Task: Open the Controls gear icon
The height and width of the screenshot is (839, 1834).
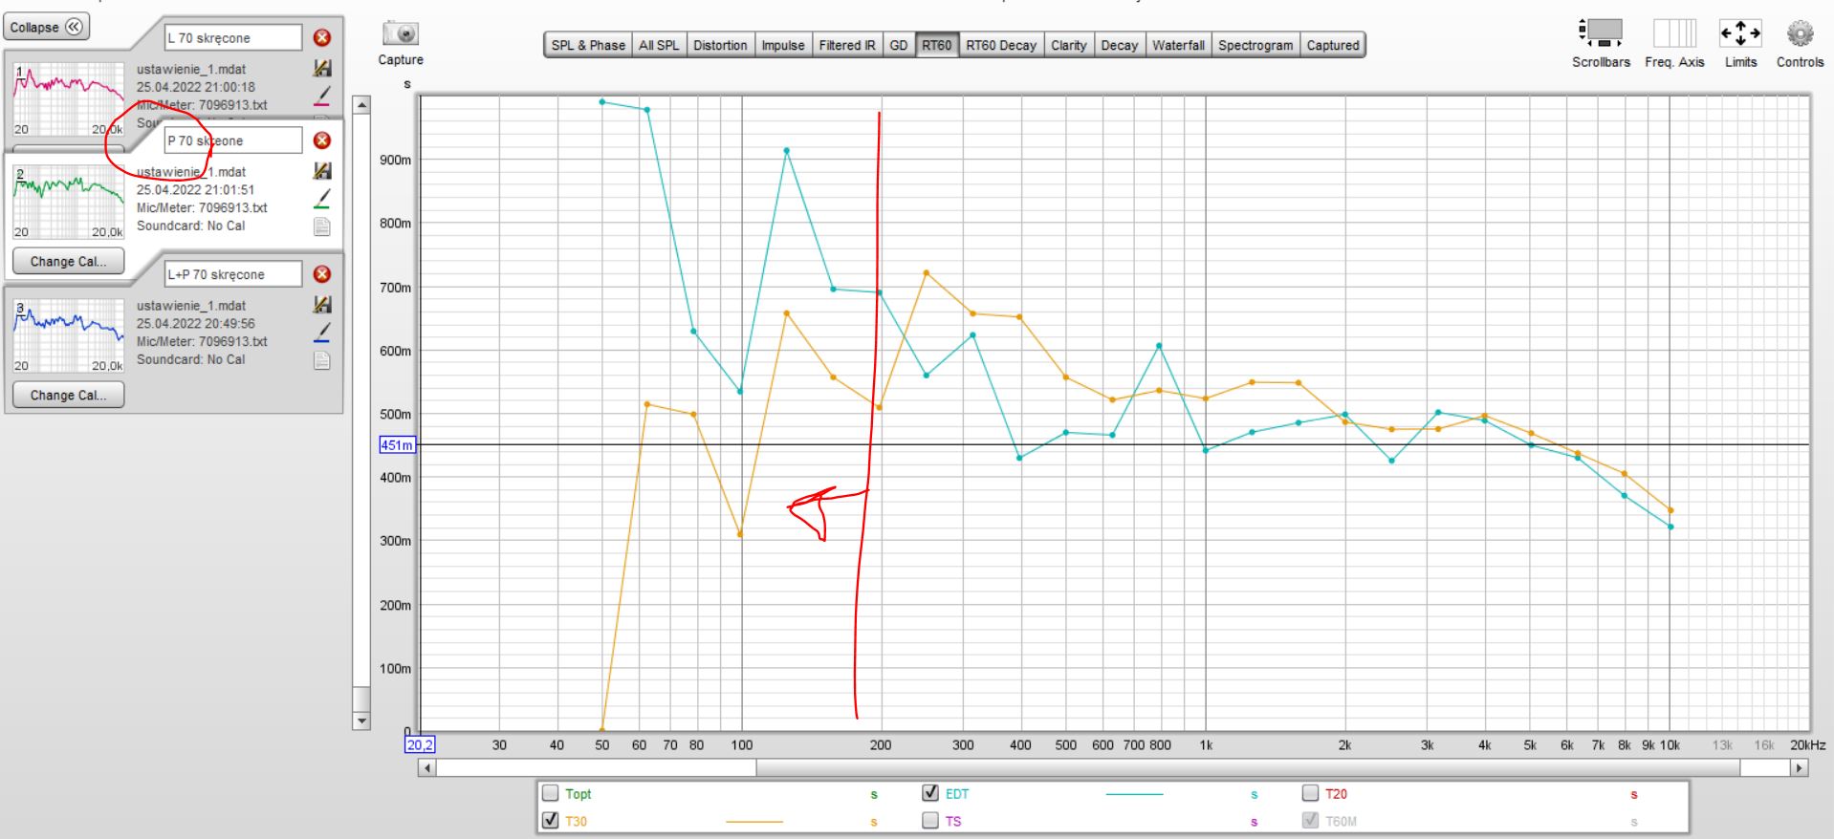Action: click(1800, 33)
